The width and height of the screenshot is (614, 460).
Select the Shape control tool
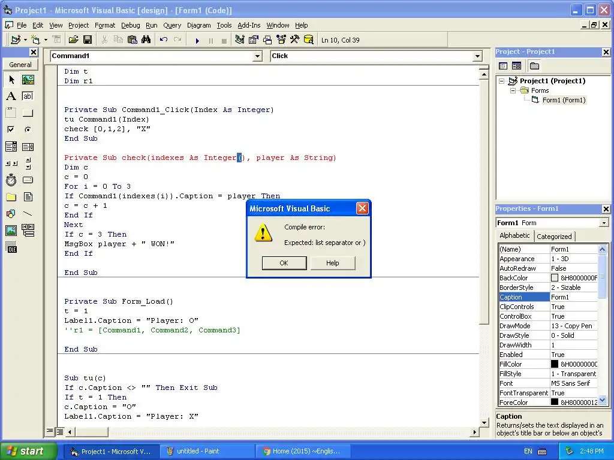click(x=11, y=214)
